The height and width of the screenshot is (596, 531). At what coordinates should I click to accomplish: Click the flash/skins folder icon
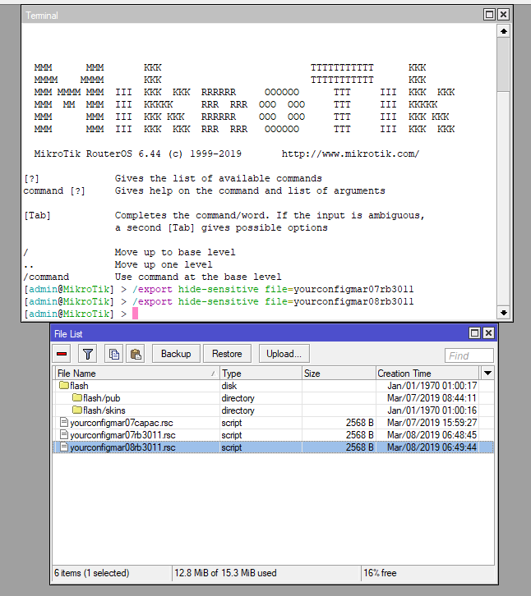pyautogui.click(x=77, y=410)
